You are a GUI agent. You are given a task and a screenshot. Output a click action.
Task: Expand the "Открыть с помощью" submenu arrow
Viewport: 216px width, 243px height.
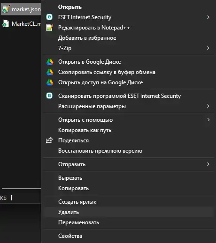point(208,120)
